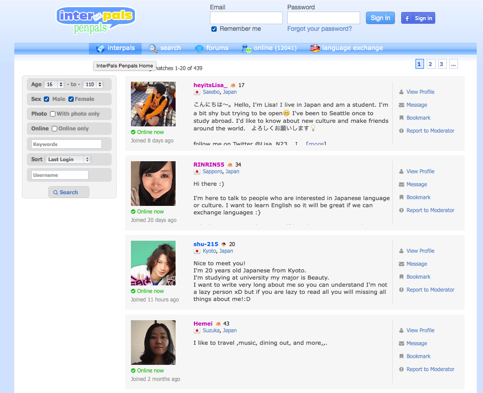Click the blue Sign In button
This screenshot has width=483, height=393.
pyautogui.click(x=380, y=18)
